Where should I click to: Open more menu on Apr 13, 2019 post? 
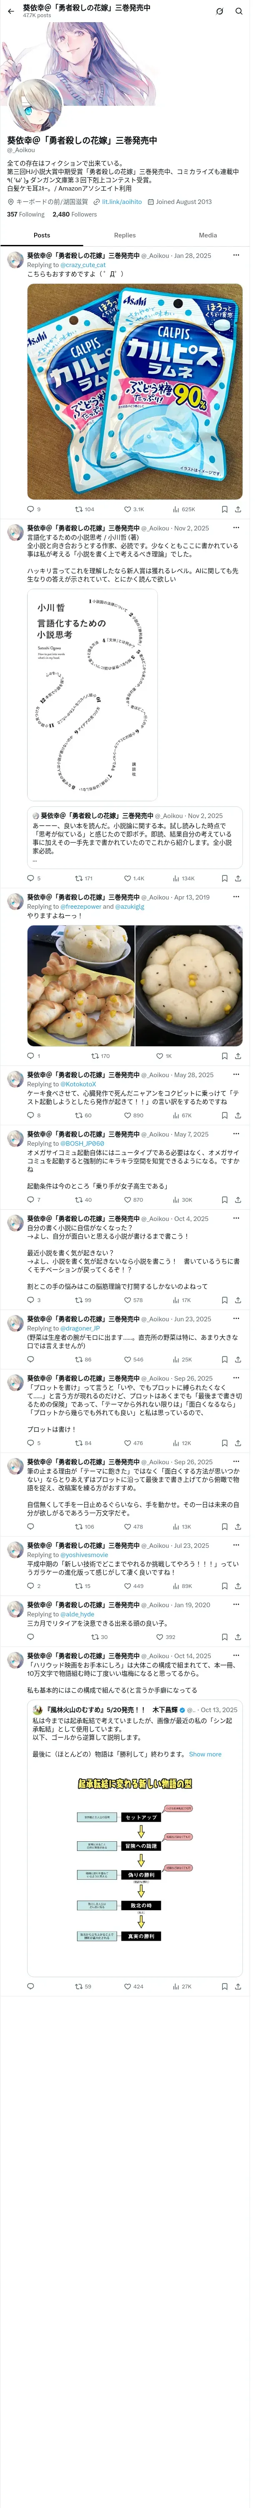[237, 897]
